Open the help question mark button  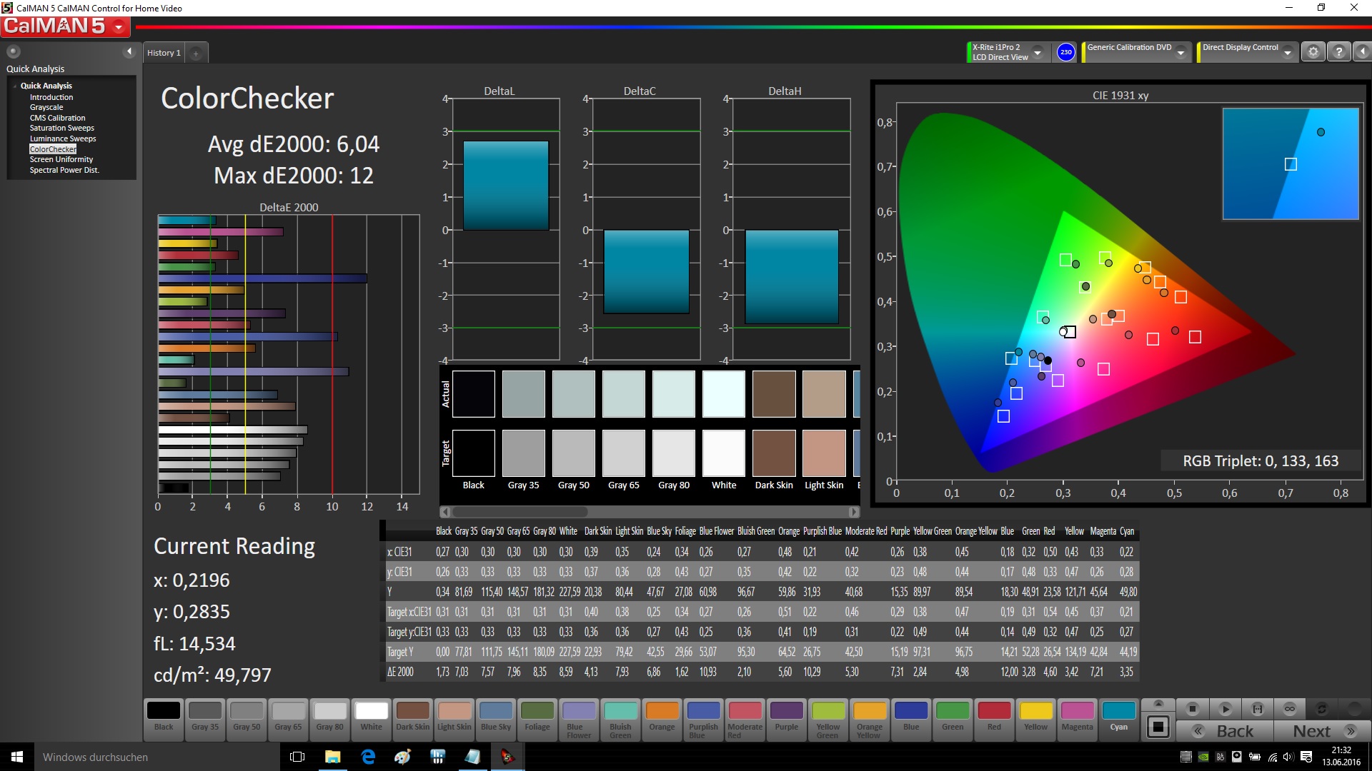tap(1338, 52)
